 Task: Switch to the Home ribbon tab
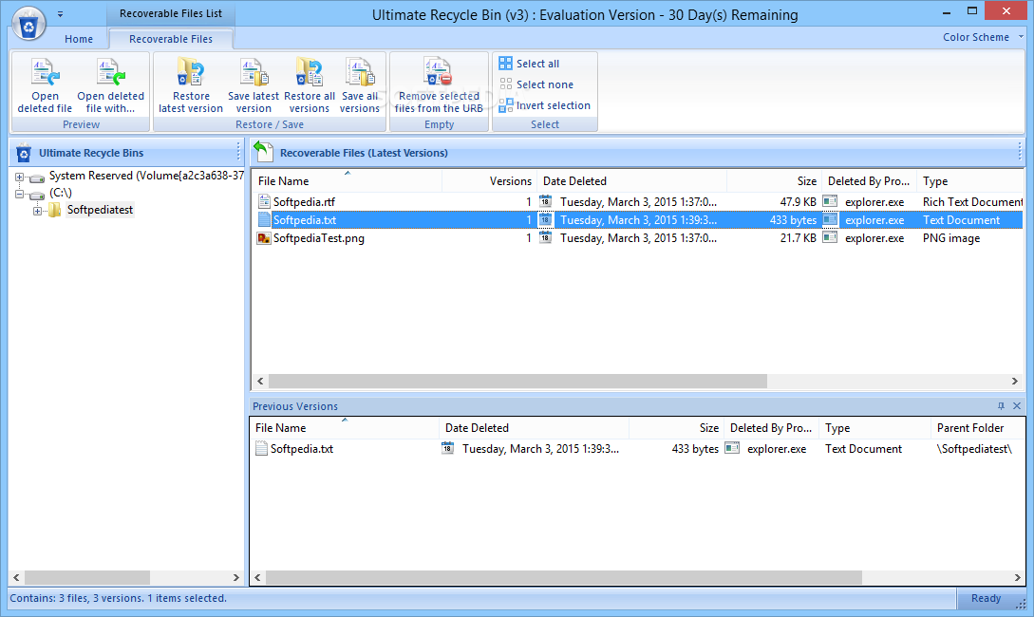79,39
